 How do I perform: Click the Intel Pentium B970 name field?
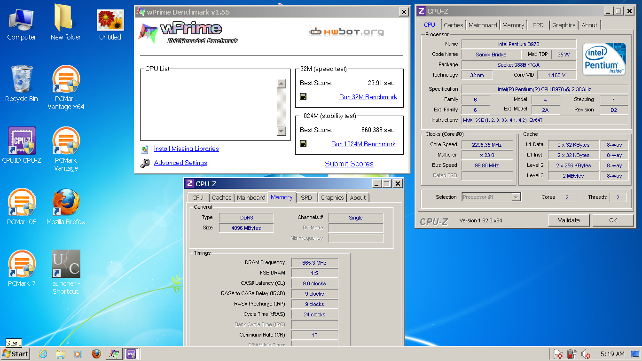coord(519,44)
